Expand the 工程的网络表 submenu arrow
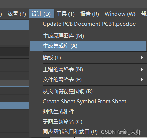The image size is (147, 138). [142, 70]
